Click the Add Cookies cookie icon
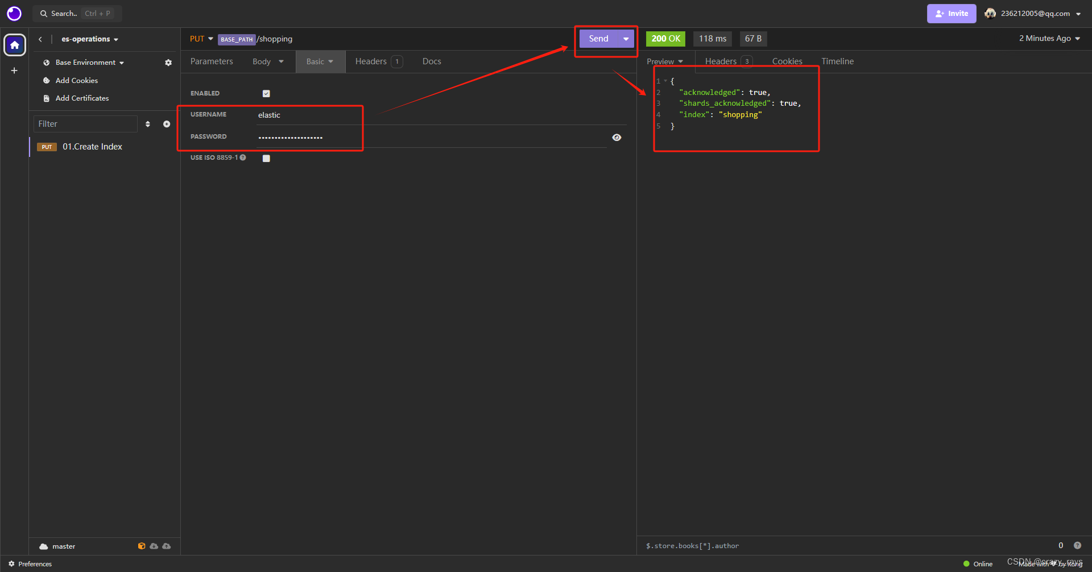The width and height of the screenshot is (1092, 572). pyautogui.click(x=47, y=81)
